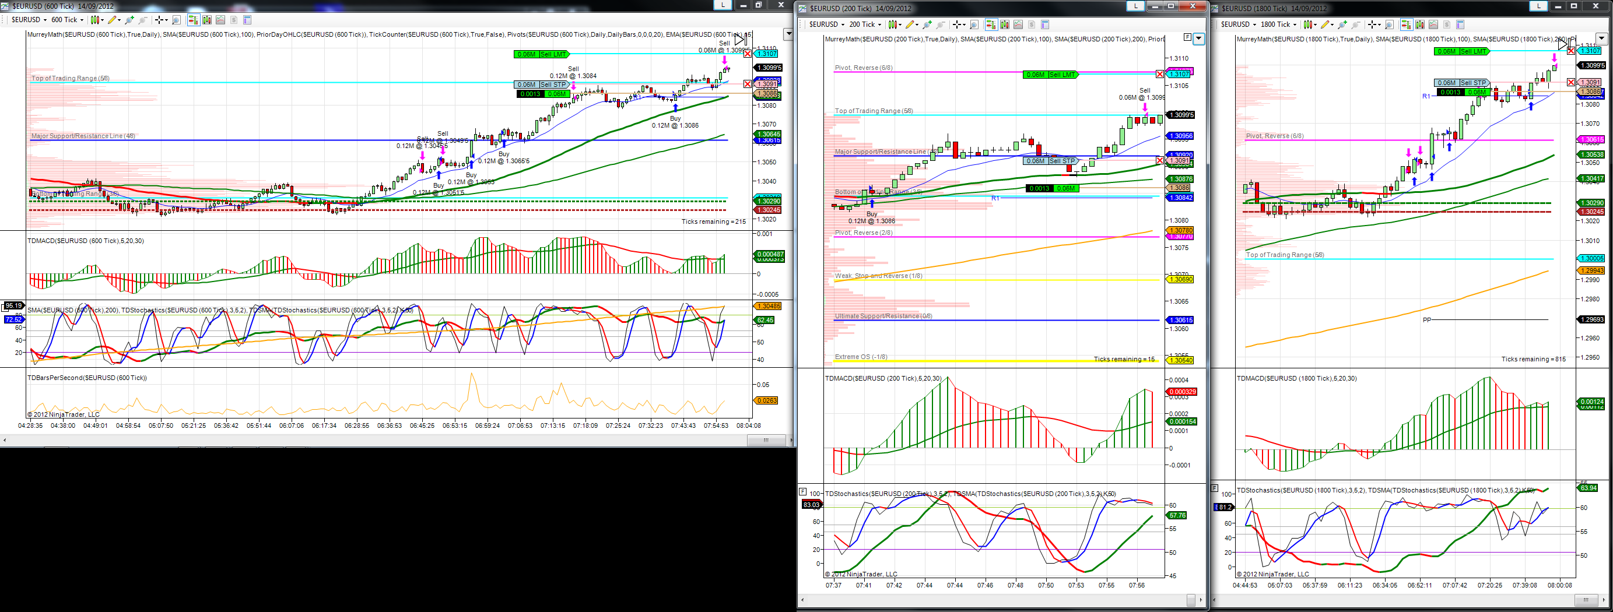
Task: Click the horizontal scrollbar thumb under 600 Tick chart
Action: (766, 441)
